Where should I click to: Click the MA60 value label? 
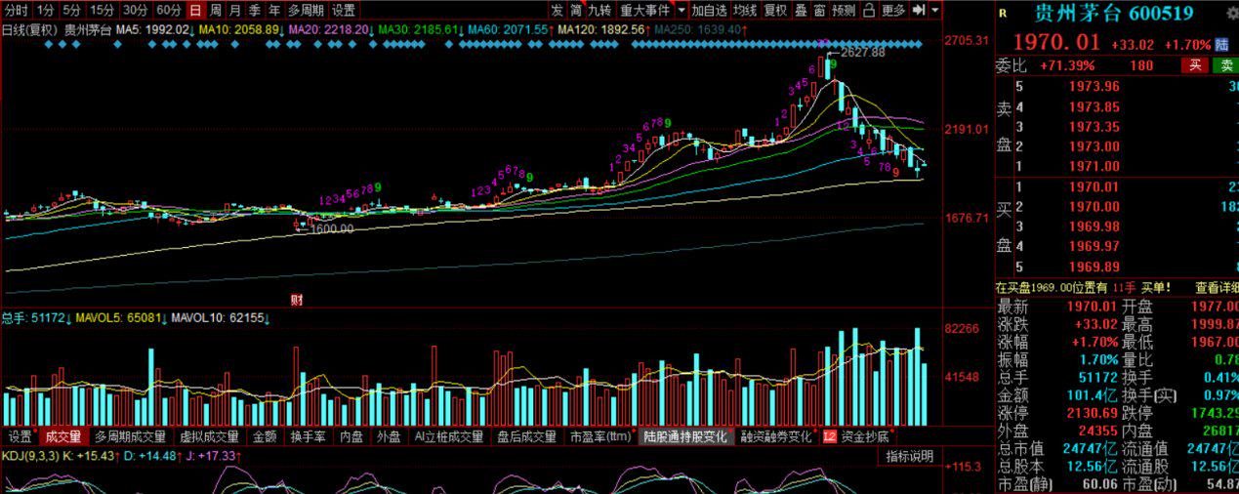click(513, 29)
